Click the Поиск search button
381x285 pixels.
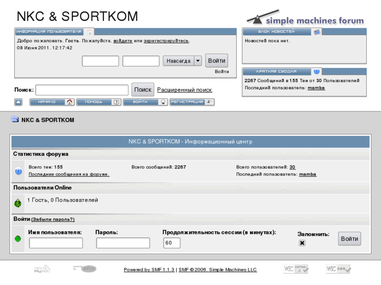(x=143, y=90)
